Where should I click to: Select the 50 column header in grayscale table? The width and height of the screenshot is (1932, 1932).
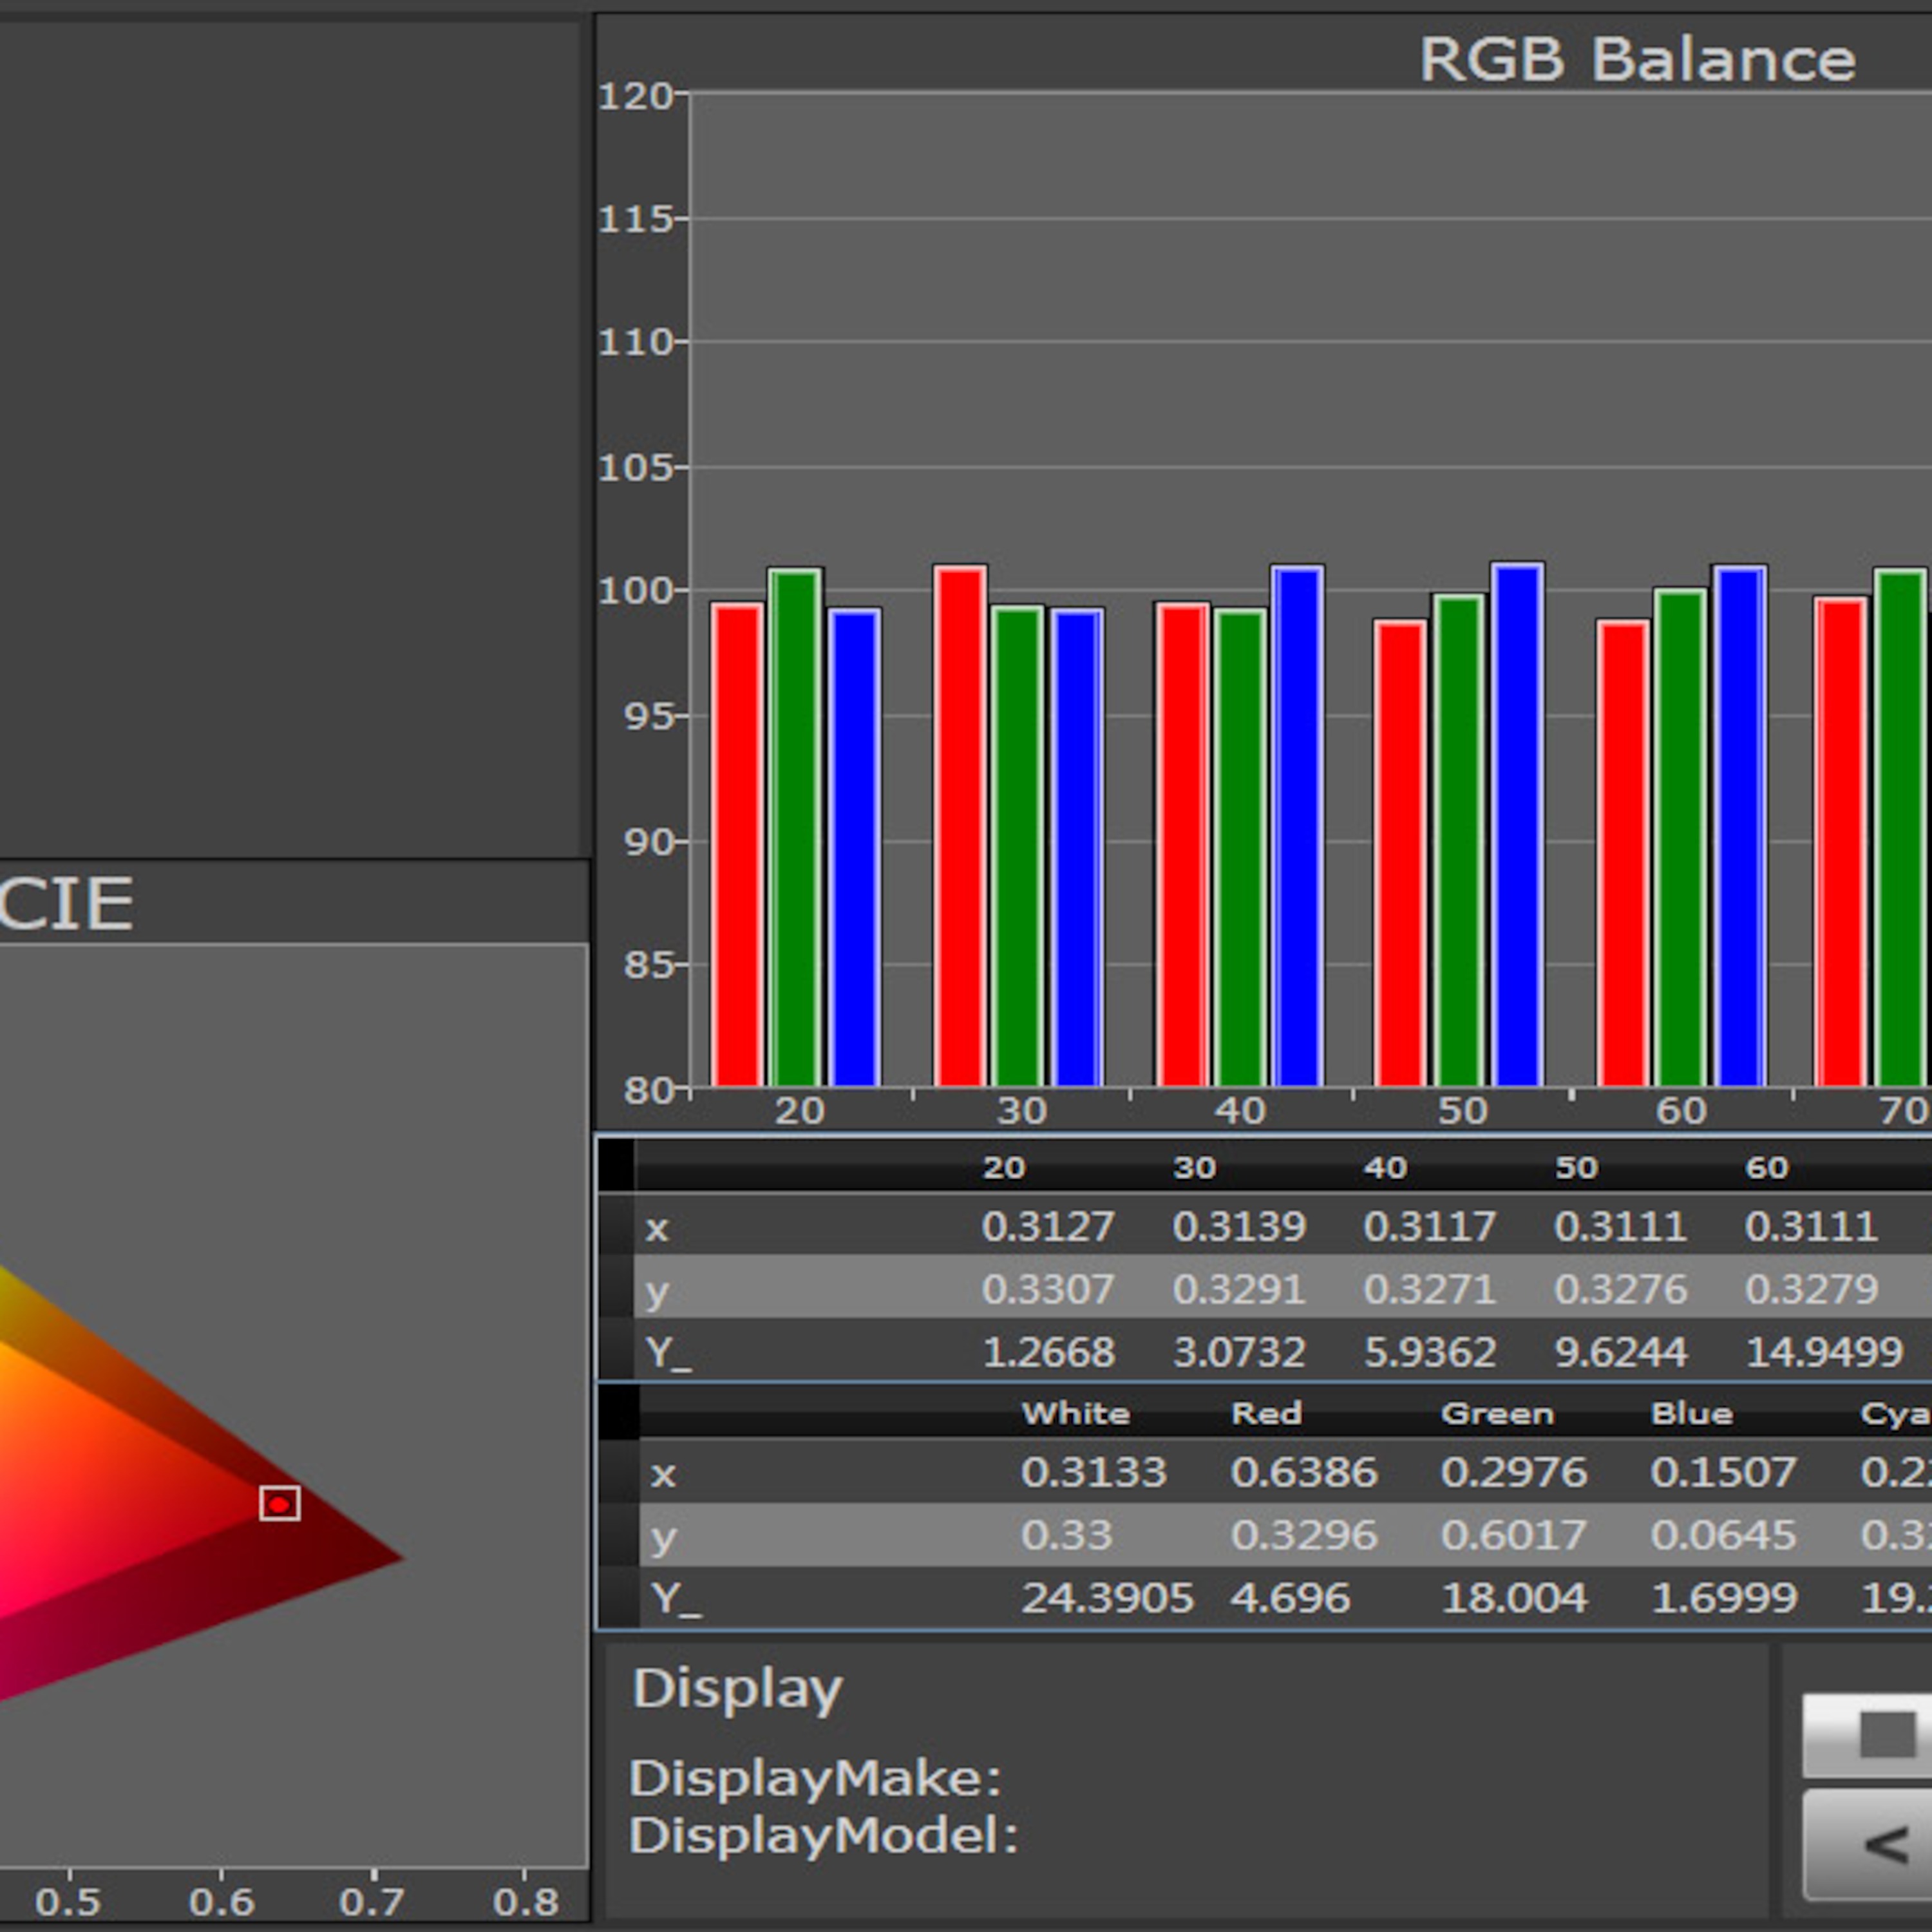1577,1167
